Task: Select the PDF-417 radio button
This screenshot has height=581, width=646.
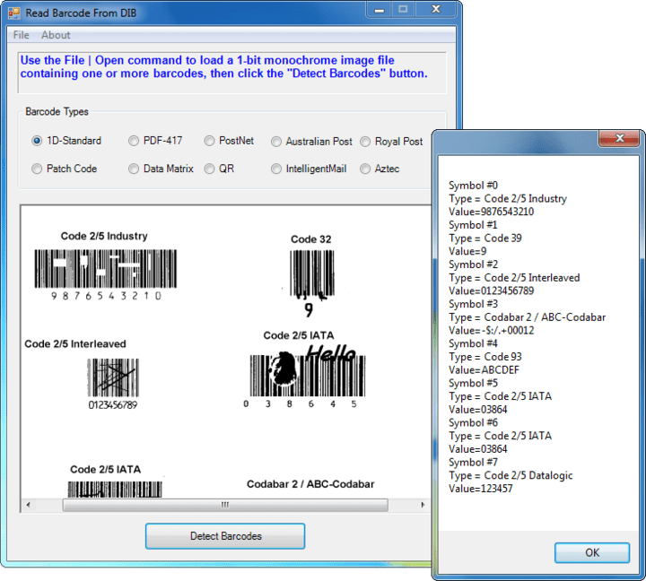Action: 155,141
